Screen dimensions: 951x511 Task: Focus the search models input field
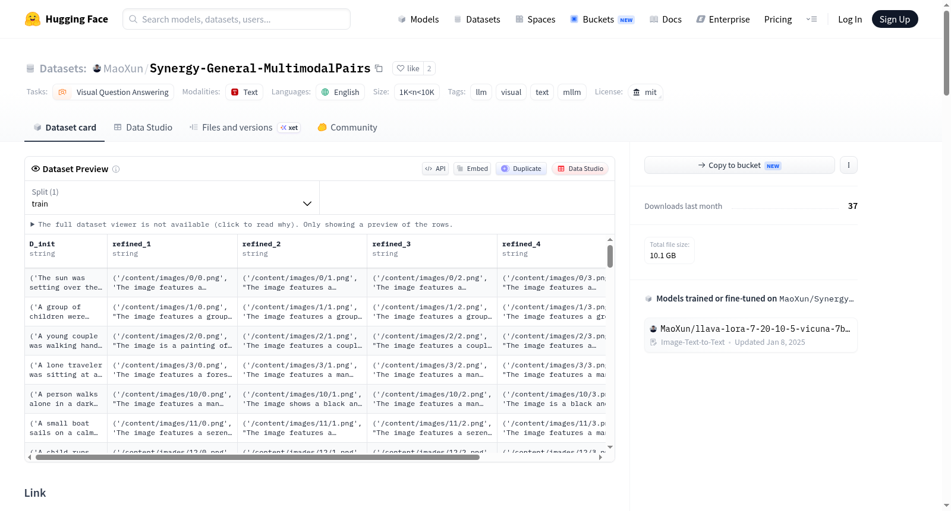[x=237, y=19]
